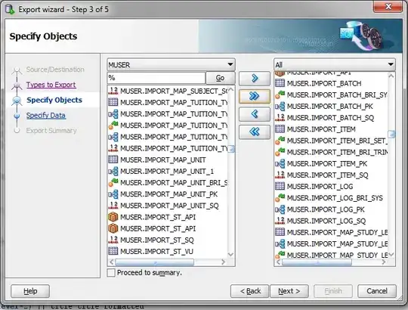Viewport: 408px width, 310px height.
Task: Select MUSER.IMPORT_ITEM_BRI_TRIM in right list
Action: 331,152
